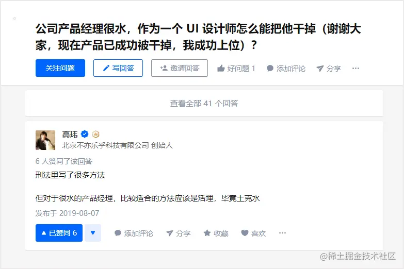Viewport: 404px width, 269px height.
Task: Open the answer's three-dot more options
Action: click(282, 233)
